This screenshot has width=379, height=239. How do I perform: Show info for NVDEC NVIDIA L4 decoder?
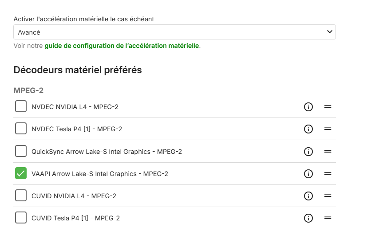click(x=308, y=107)
